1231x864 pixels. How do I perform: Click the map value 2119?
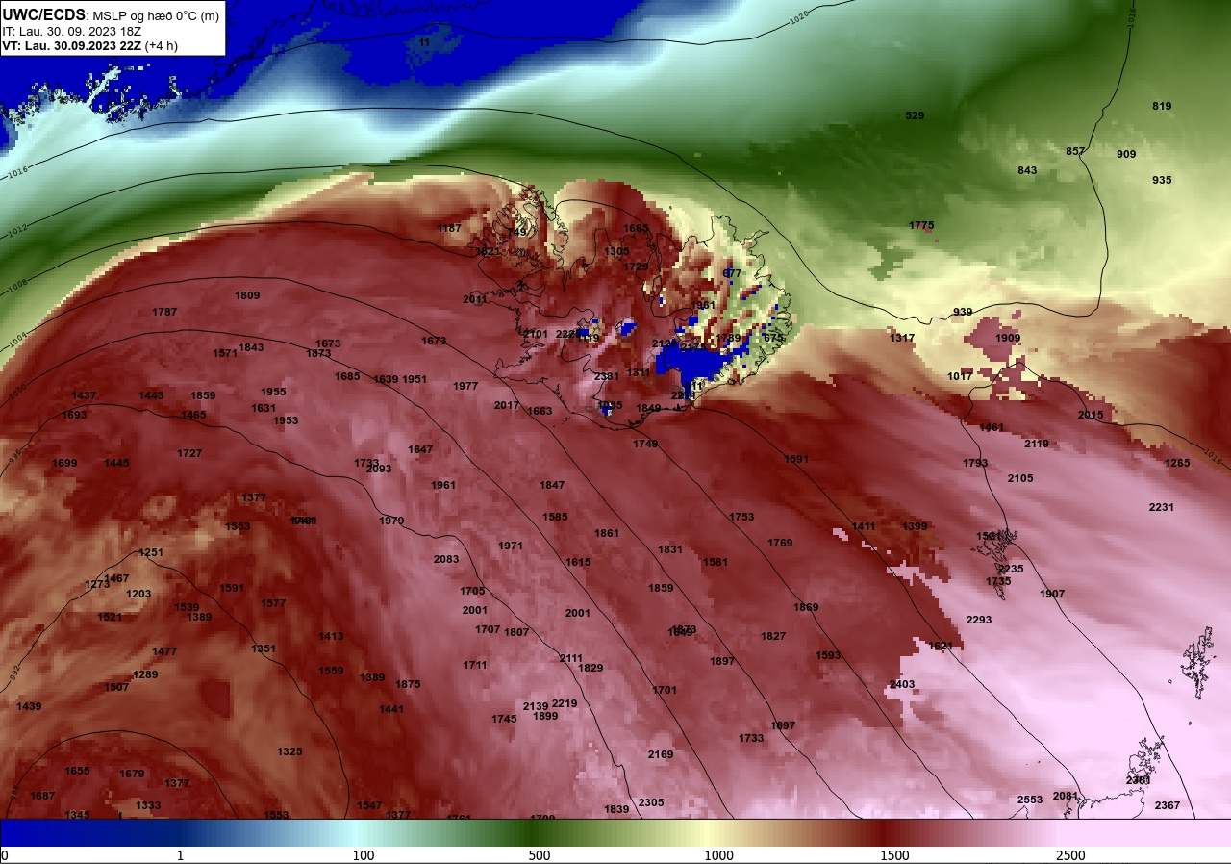[x=1037, y=444]
